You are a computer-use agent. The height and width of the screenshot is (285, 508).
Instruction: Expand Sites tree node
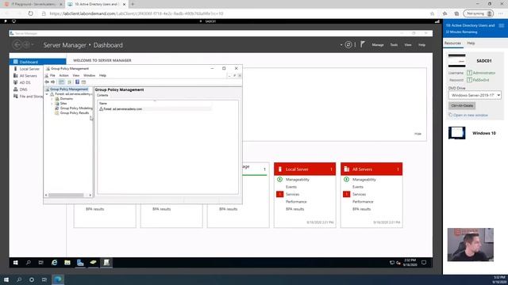[x=52, y=104]
